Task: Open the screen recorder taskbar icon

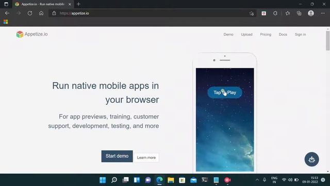Action: [227, 180]
